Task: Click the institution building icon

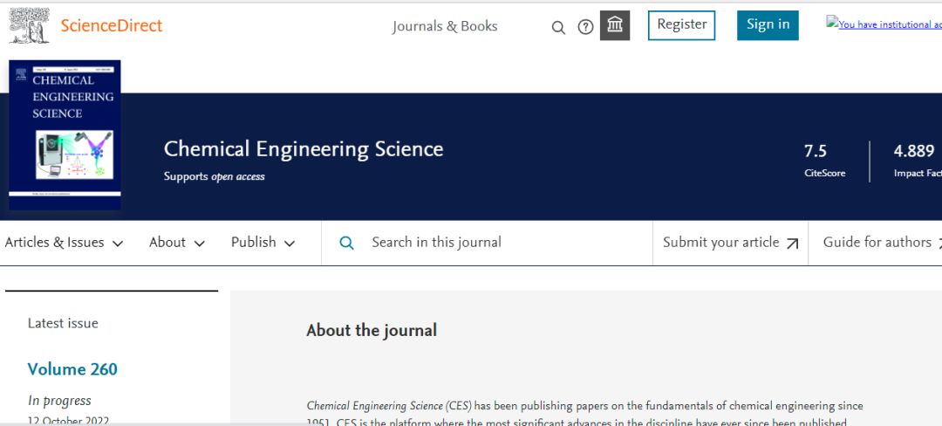Action: click(615, 25)
